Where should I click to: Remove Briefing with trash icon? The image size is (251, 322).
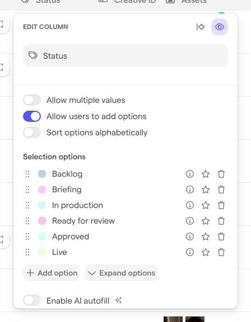(221, 190)
